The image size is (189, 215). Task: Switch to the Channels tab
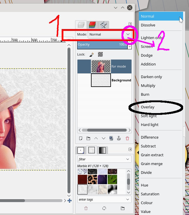tap(92, 25)
